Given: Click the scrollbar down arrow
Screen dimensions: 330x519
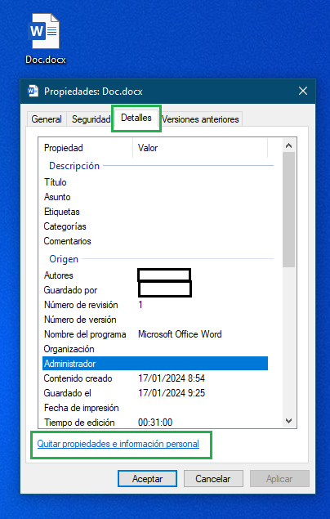Looking at the screenshot, I should click(x=288, y=421).
